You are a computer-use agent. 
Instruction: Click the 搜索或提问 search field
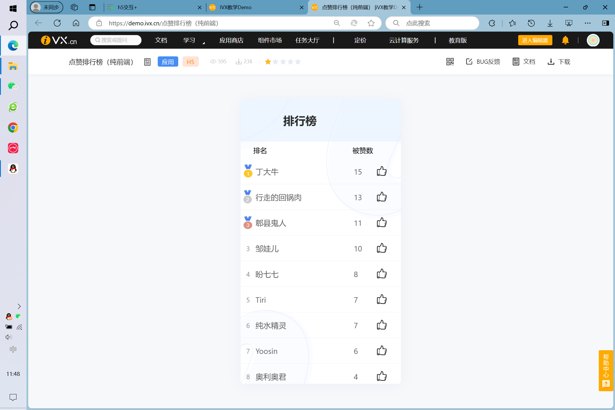[x=116, y=40]
